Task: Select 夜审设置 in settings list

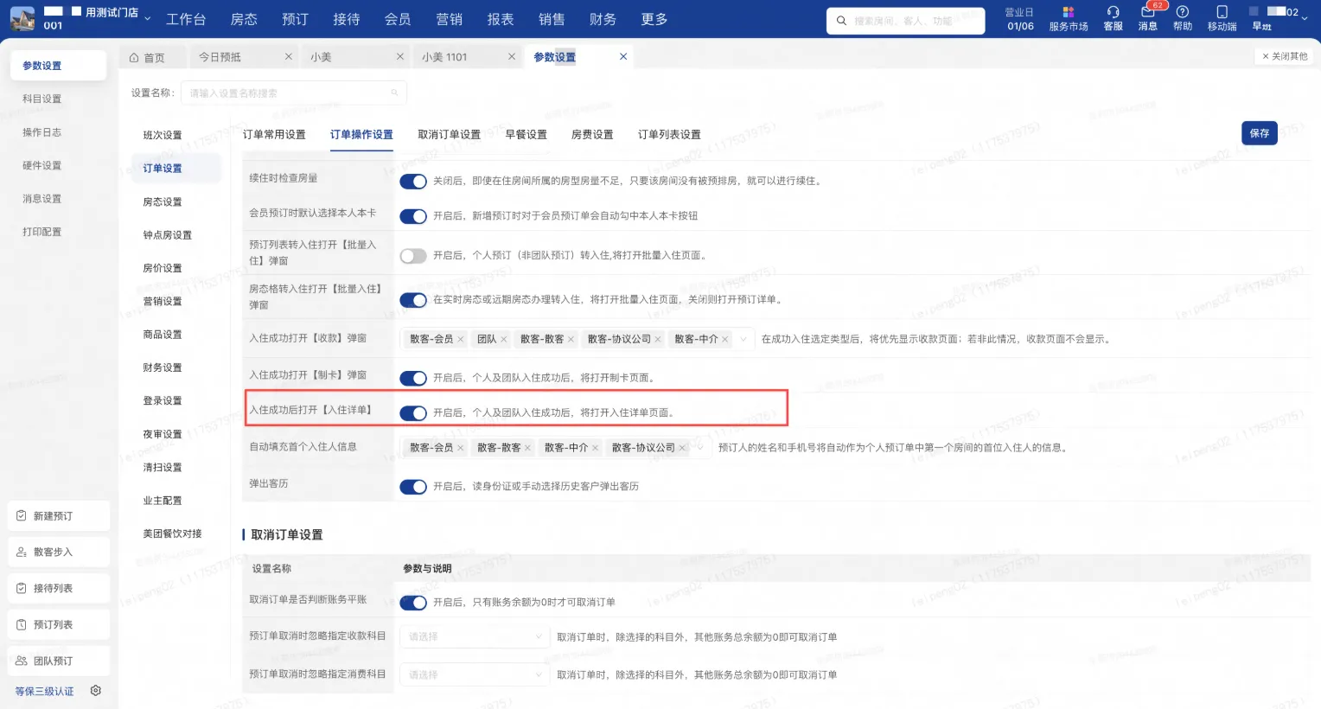Action: (163, 435)
